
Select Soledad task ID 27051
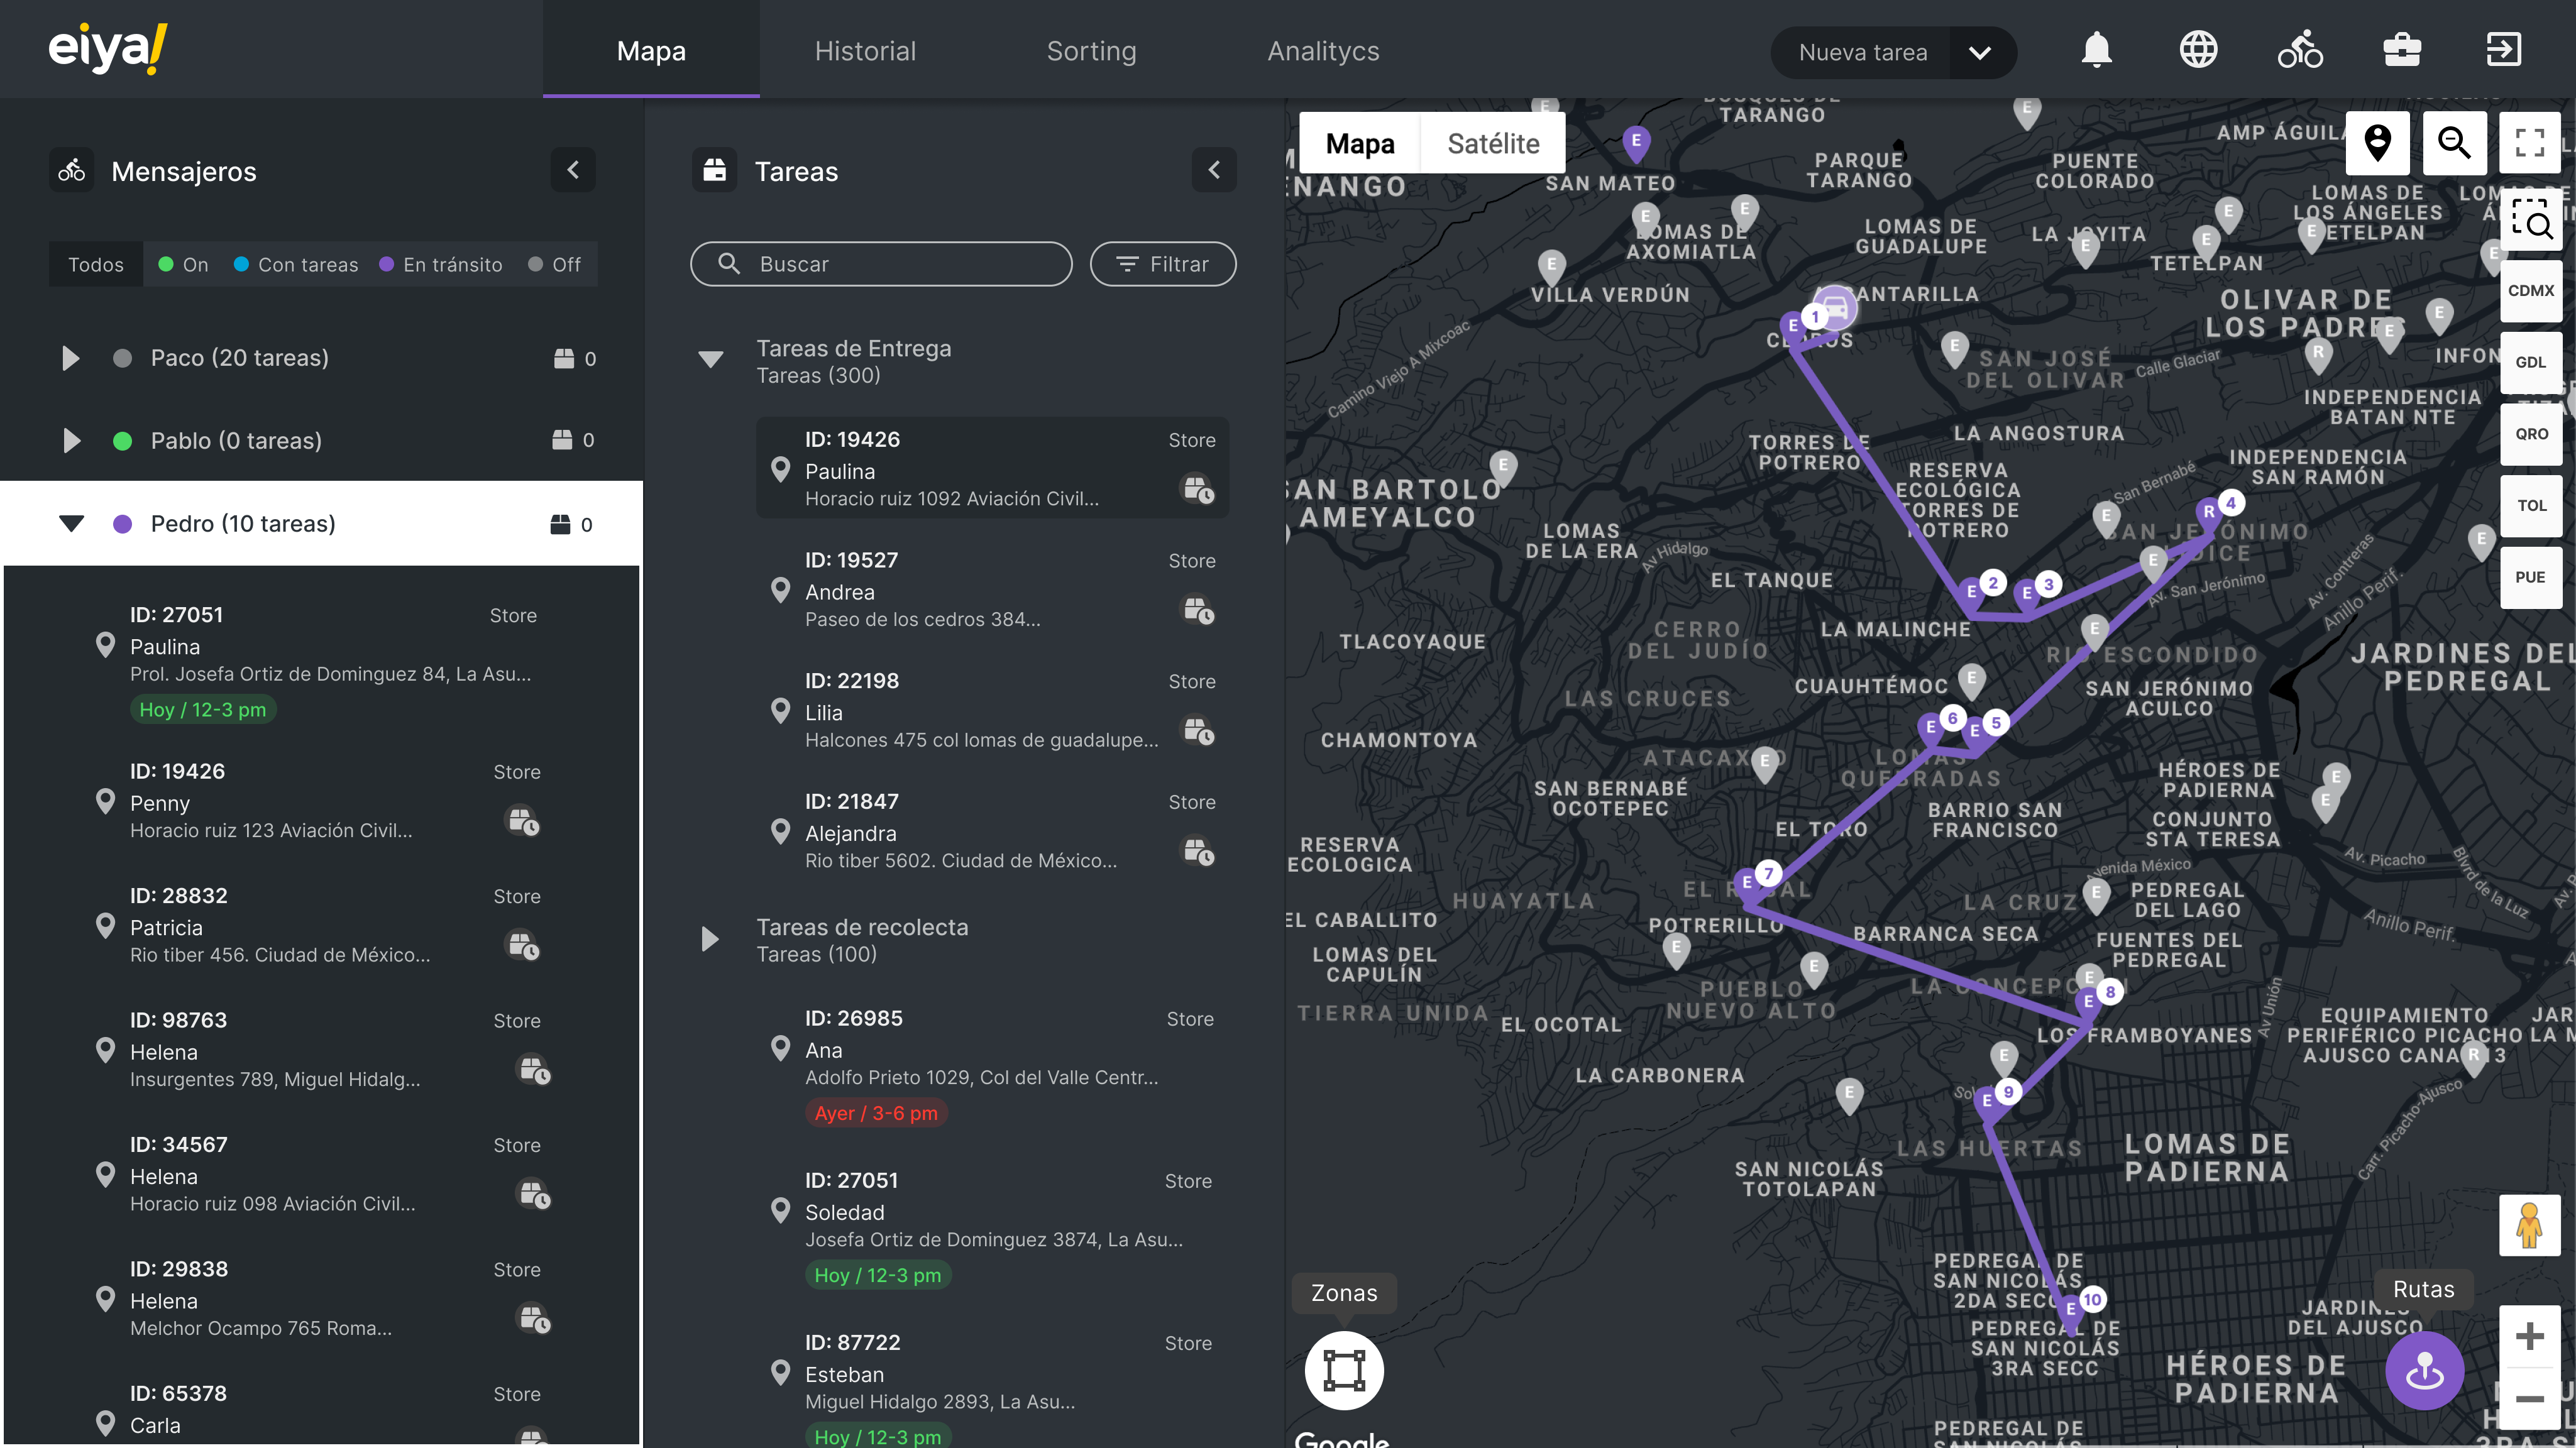[992, 1228]
